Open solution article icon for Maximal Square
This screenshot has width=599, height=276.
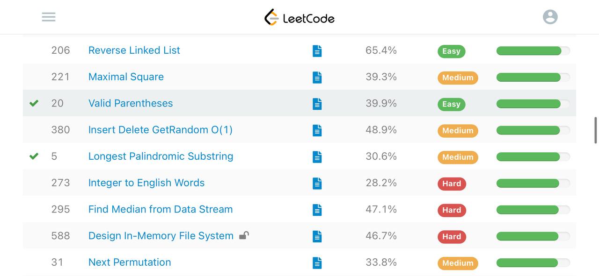(317, 78)
